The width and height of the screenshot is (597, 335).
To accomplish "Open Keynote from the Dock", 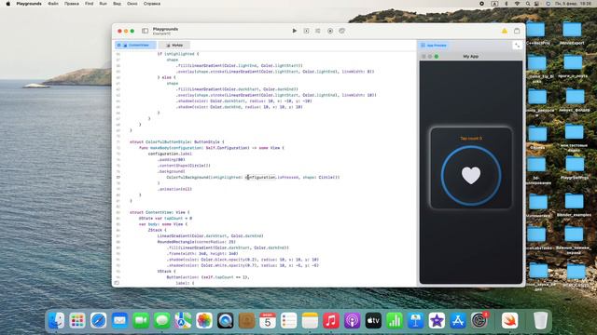I will point(415,320).
